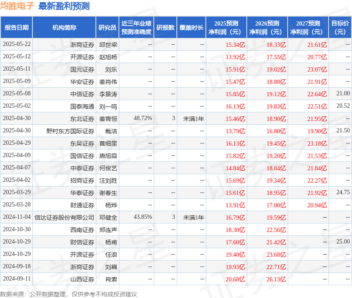352x298 pixels.
Task: Click the 覆盖时长 column header
Action: click(191, 28)
